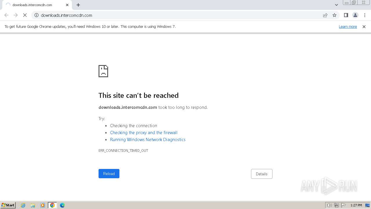Dismiss the Chrome update notification bar

point(364,27)
